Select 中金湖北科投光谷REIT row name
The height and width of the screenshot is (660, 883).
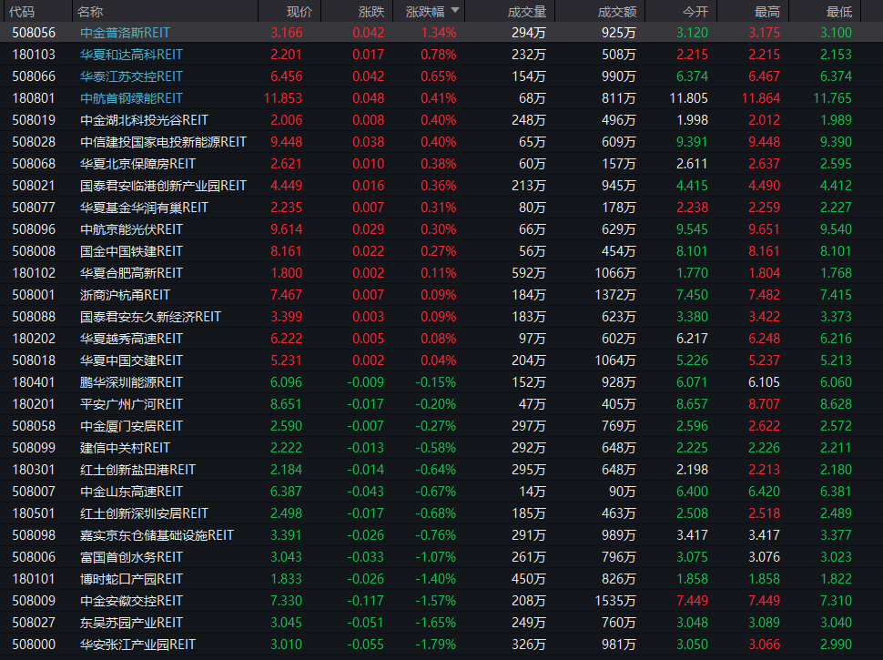click(144, 120)
